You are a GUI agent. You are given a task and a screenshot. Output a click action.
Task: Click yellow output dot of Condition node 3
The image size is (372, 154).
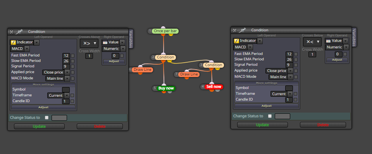(x=217, y=68)
